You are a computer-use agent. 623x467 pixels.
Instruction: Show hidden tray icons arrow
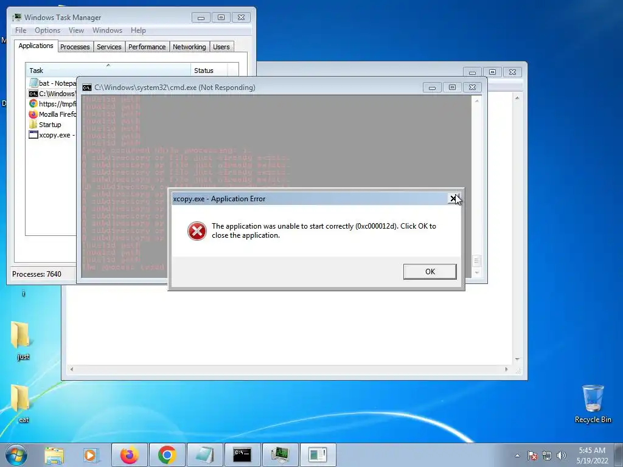tap(517, 455)
